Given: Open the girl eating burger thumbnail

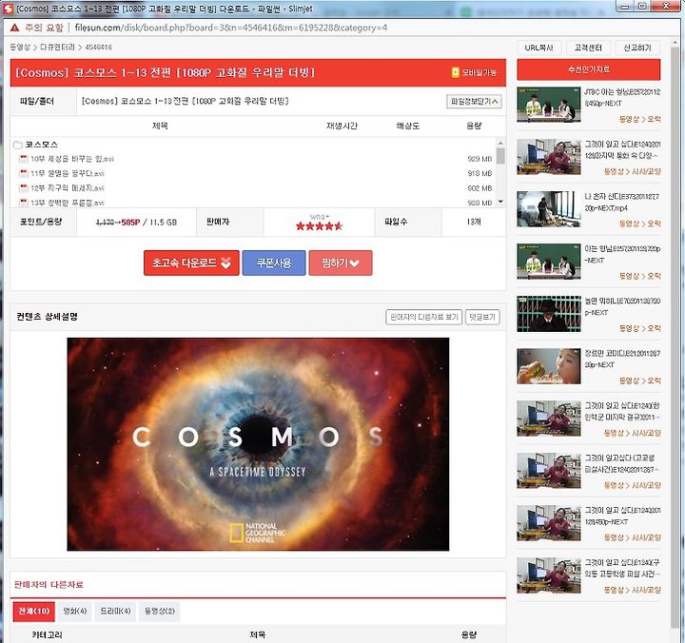Looking at the screenshot, I should click(549, 366).
